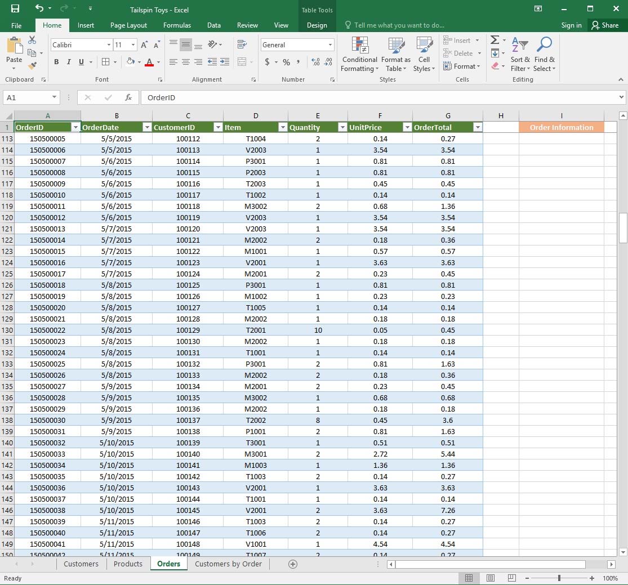This screenshot has width=628, height=585.
Task: Click the Share button
Action: click(604, 25)
